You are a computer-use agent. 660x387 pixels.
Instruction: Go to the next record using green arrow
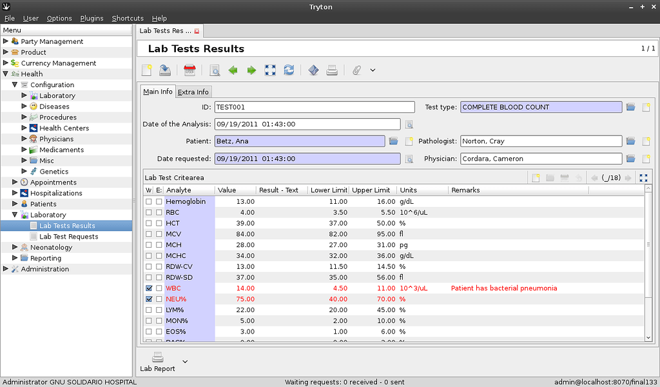click(x=251, y=70)
